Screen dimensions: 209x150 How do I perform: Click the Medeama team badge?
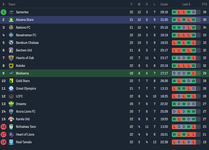(11, 73)
